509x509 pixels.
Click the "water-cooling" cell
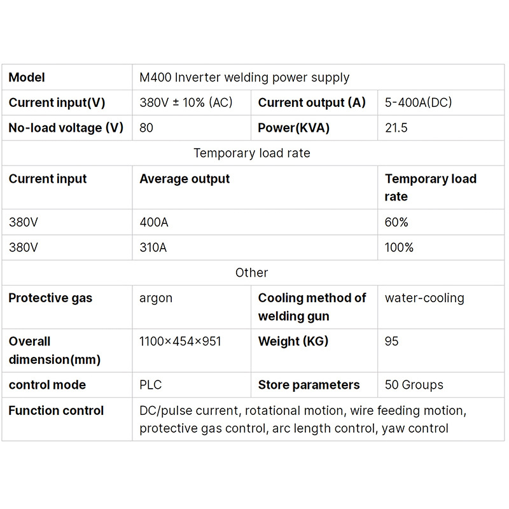(x=424, y=298)
